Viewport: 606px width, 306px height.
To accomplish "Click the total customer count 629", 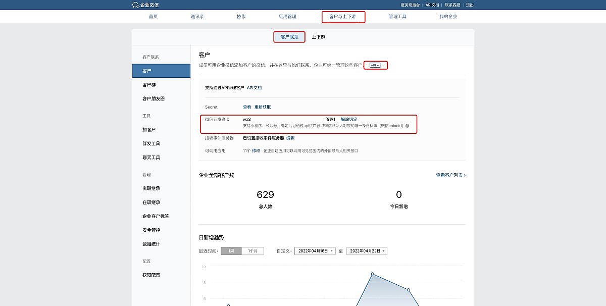I will point(265,194).
